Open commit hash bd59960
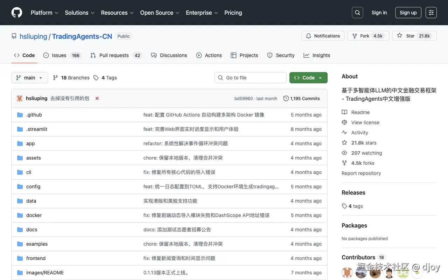The height and width of the screenshot is (280, 448). coord(244,99)
